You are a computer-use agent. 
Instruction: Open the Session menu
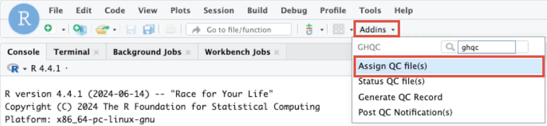219,10
